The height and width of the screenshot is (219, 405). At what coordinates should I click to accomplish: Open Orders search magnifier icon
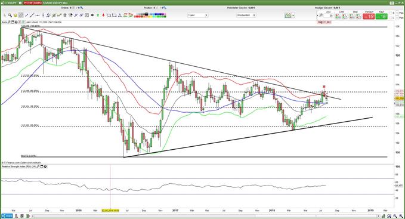pos(82,8)
